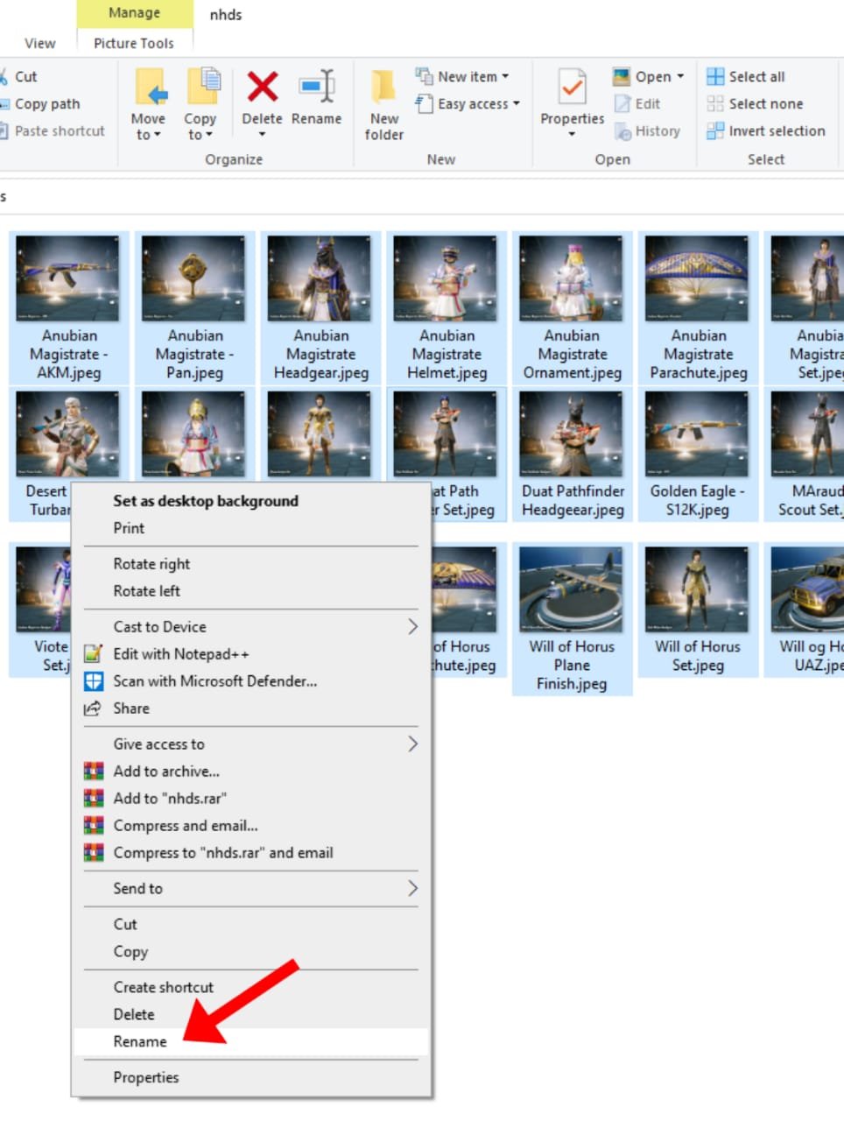Image resolution: width=844 pixels, height=1121 pixels.
Task: Click the red Delete X icon
Action: pyautogui.click(x=262, y=87)
